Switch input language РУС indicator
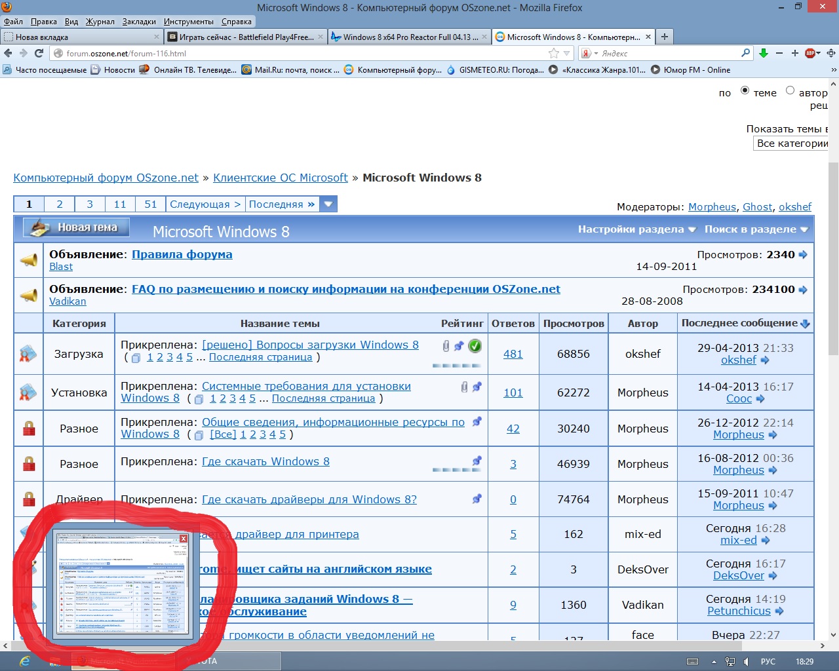The image size is (839, 671). (x=768, y=662)
